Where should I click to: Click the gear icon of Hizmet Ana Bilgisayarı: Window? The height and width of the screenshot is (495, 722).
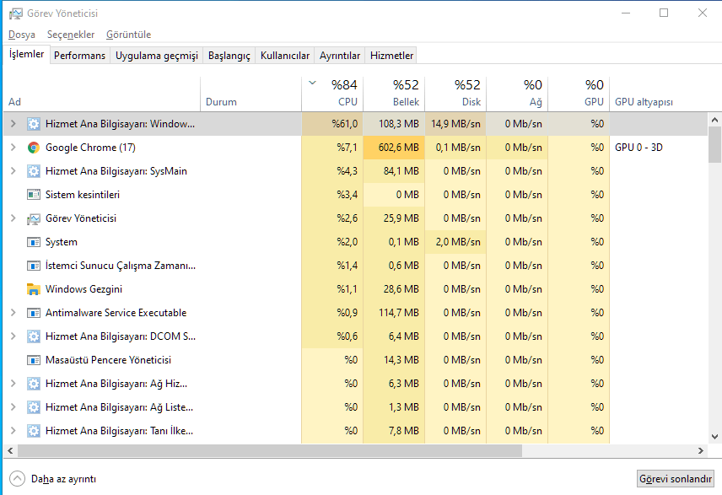pyautogui.click(x=33, y=124)
